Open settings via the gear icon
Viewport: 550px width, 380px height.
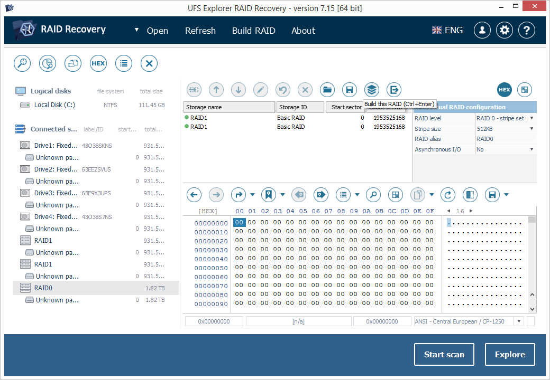[505, 31]
